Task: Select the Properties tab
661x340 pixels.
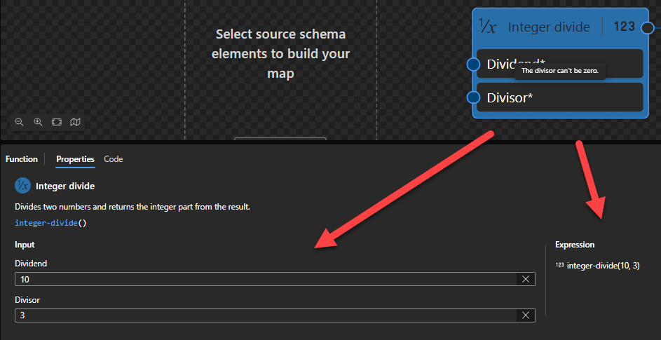Action: click(x=75, y=159)
